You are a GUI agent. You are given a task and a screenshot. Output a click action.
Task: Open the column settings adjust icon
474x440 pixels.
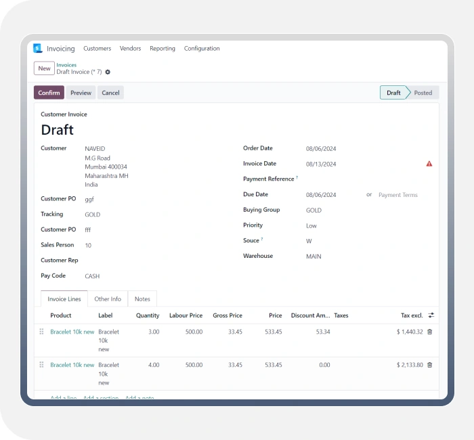(x=431, y=315)
